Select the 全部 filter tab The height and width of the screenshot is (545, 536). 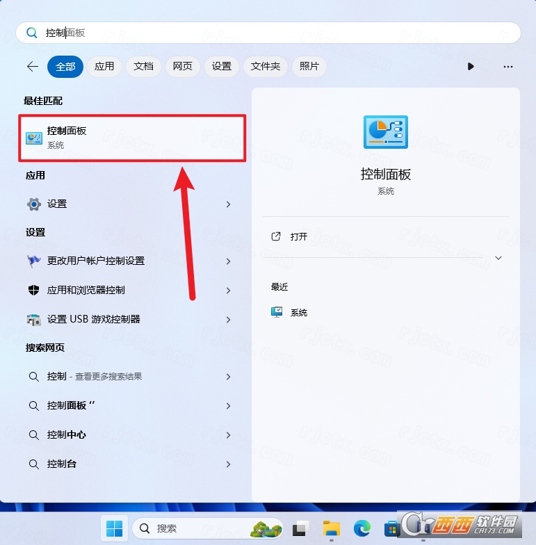[65, 67]
